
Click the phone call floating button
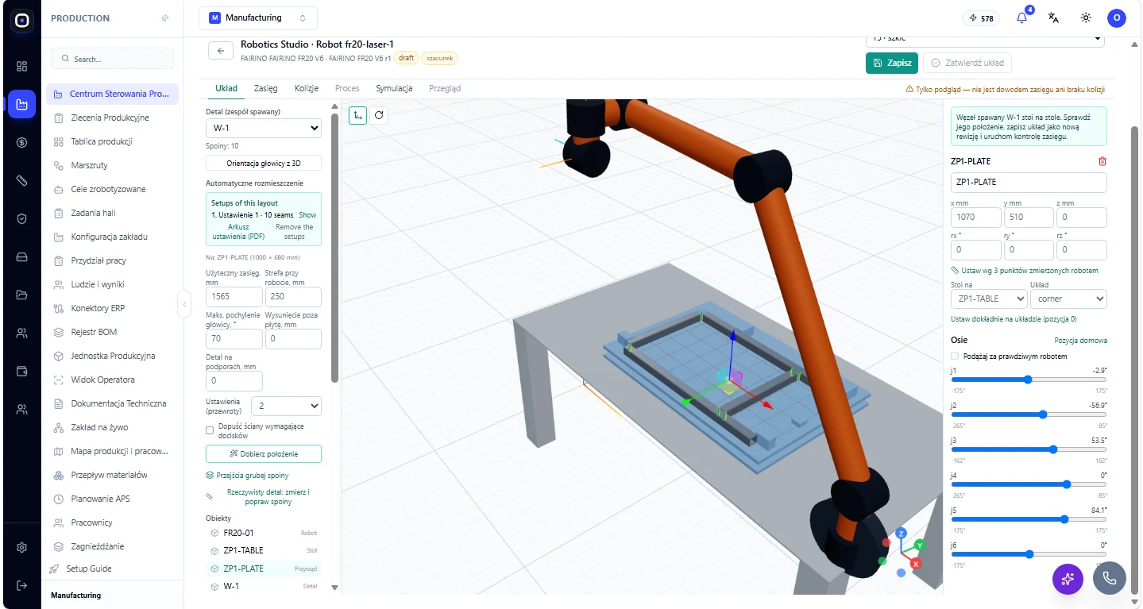tap(1110, 579)
